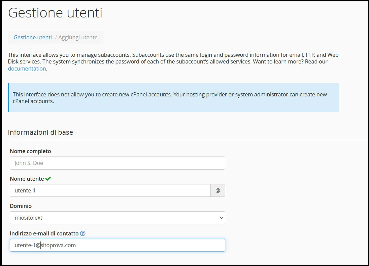Select the Aggiungi utente breadcrumb item
The width and height of the screenshot is (369, 266).
78,37
